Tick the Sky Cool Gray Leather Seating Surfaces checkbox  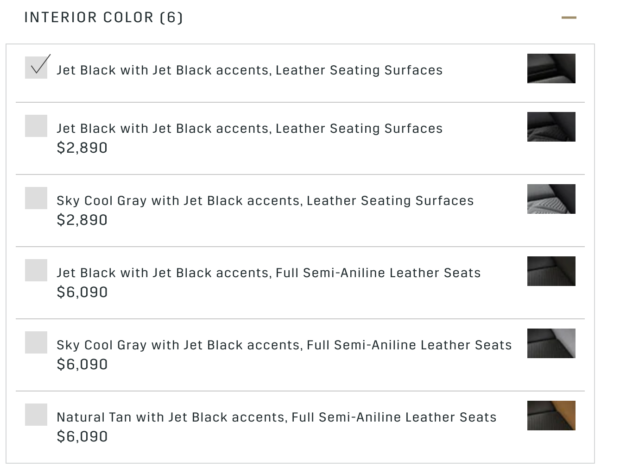tap(36, 198)
